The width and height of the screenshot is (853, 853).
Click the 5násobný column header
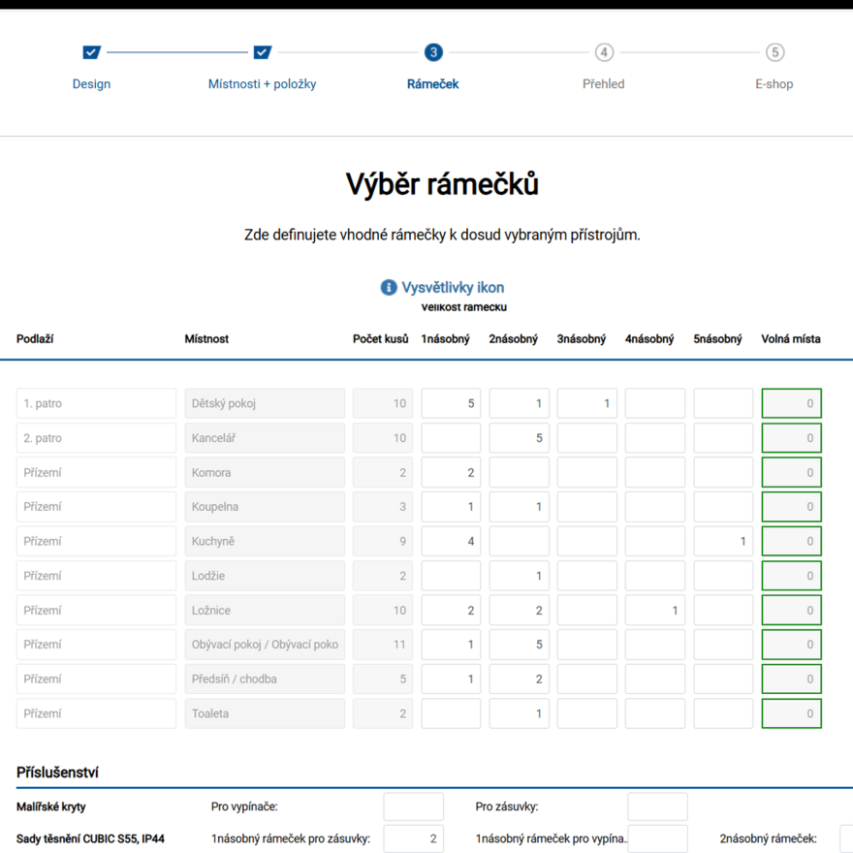point(717,339)
